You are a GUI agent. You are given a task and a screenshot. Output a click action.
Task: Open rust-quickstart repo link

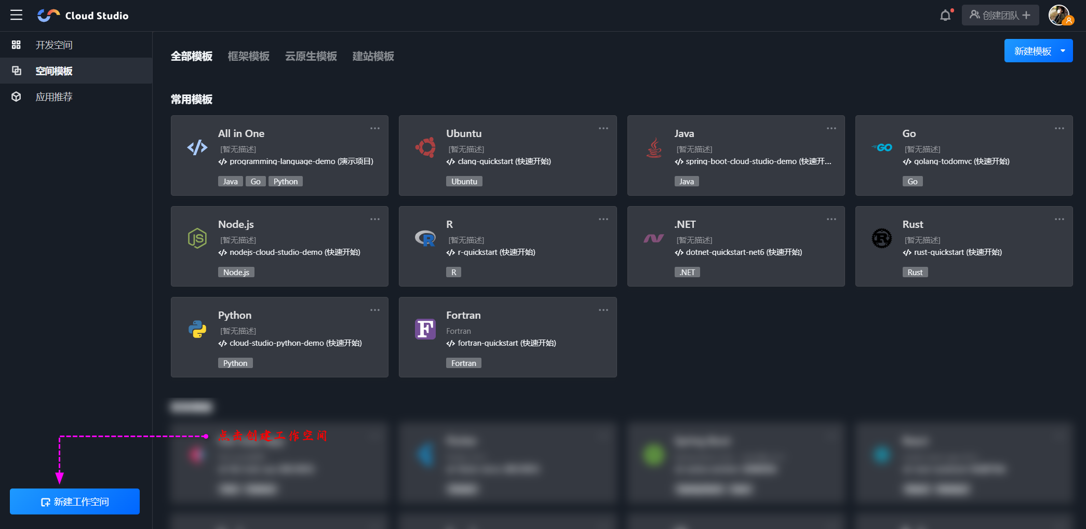pos(953,252)
